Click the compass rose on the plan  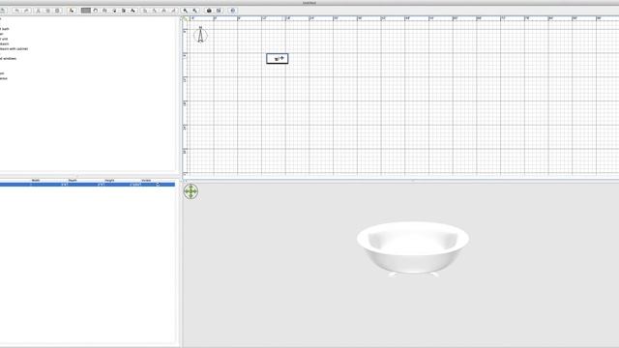pyautogui.click(x=200, y=35)
